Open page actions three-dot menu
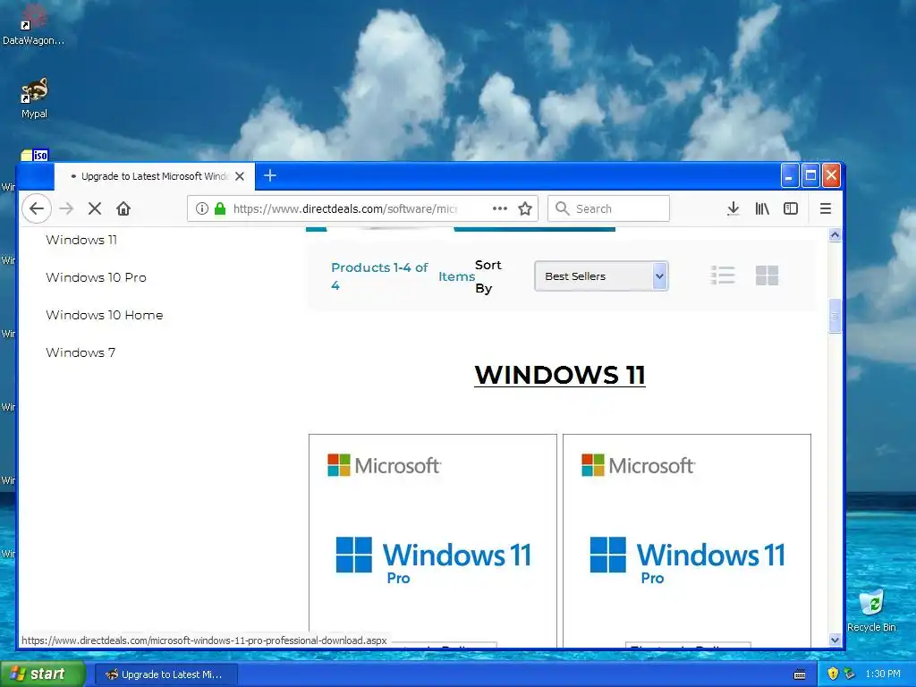This screenshot has width=916, height=687. tap(499, 208)
